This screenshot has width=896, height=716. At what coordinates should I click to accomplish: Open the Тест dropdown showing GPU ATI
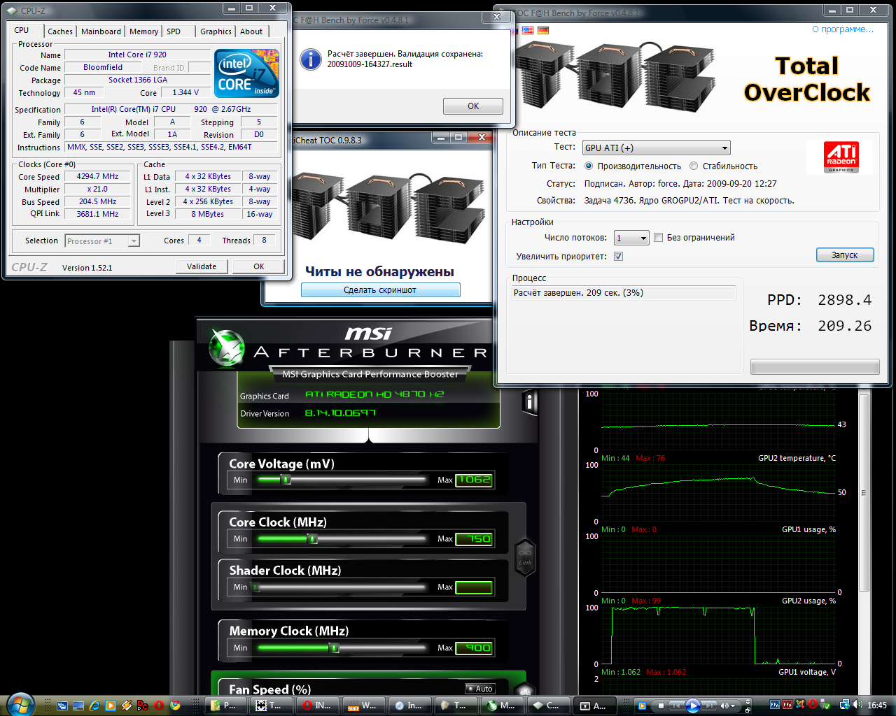(x=657, y=148)
